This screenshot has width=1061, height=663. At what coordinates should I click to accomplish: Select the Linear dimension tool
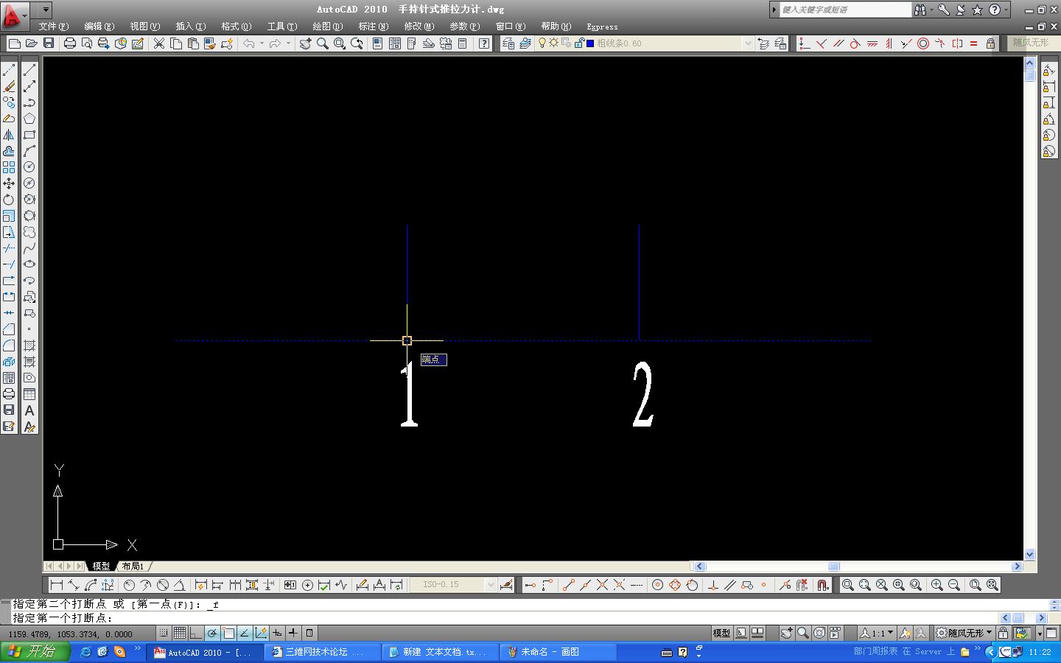coord(57,585)
